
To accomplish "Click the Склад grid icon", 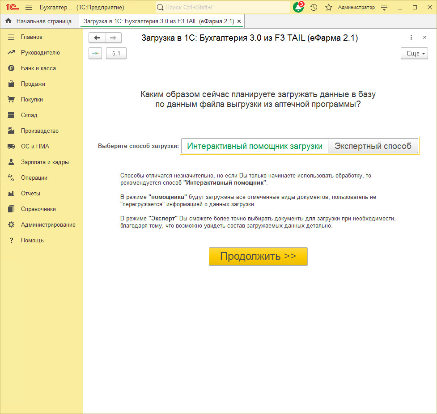I will (11, 115).
